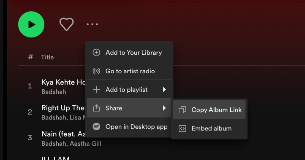Click the # column header
This screenshot has width=305, height=160.
pyautogui.click(x=30, y=57)
